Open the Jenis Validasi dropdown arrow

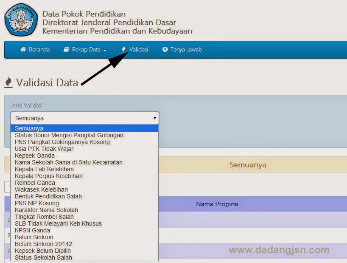point(154,118)
